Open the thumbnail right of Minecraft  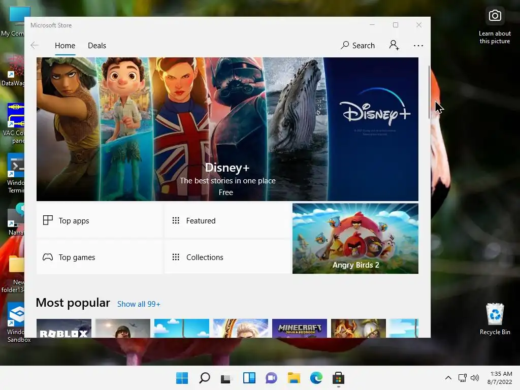(x=359, y=329)
